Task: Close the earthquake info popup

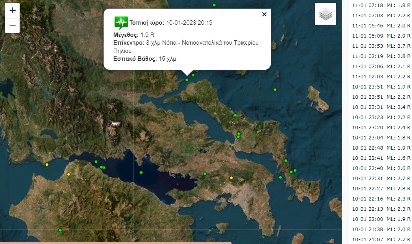Action: 264,14
